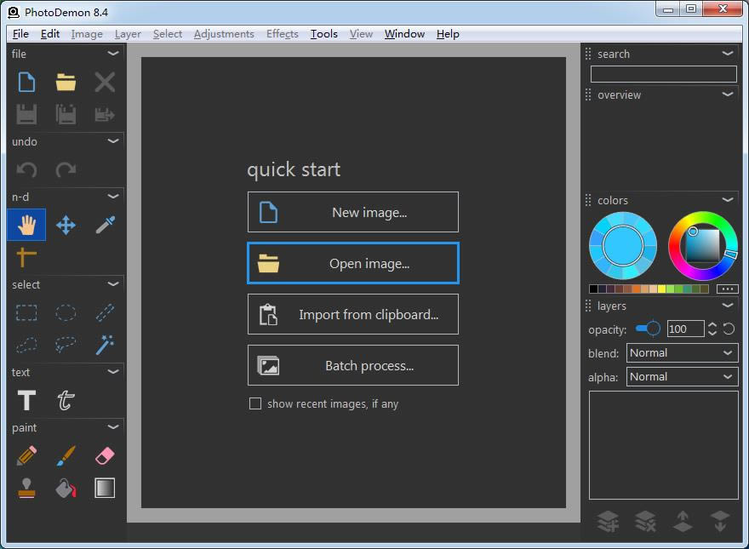Open the alpha mode dropdown

click(682, 377)
